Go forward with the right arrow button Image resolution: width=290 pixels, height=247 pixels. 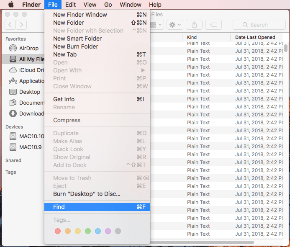pyautogui.click(x=21, y=25)
